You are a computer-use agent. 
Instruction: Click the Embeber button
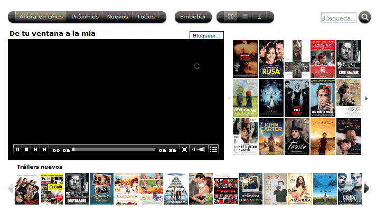tap(193, 17)
